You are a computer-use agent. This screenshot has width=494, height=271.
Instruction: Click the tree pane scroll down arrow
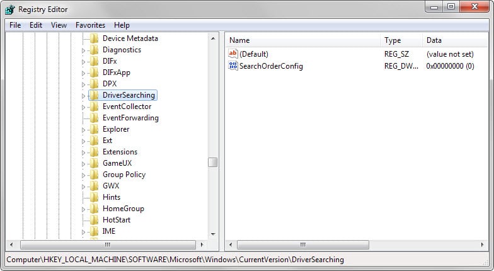213,234
